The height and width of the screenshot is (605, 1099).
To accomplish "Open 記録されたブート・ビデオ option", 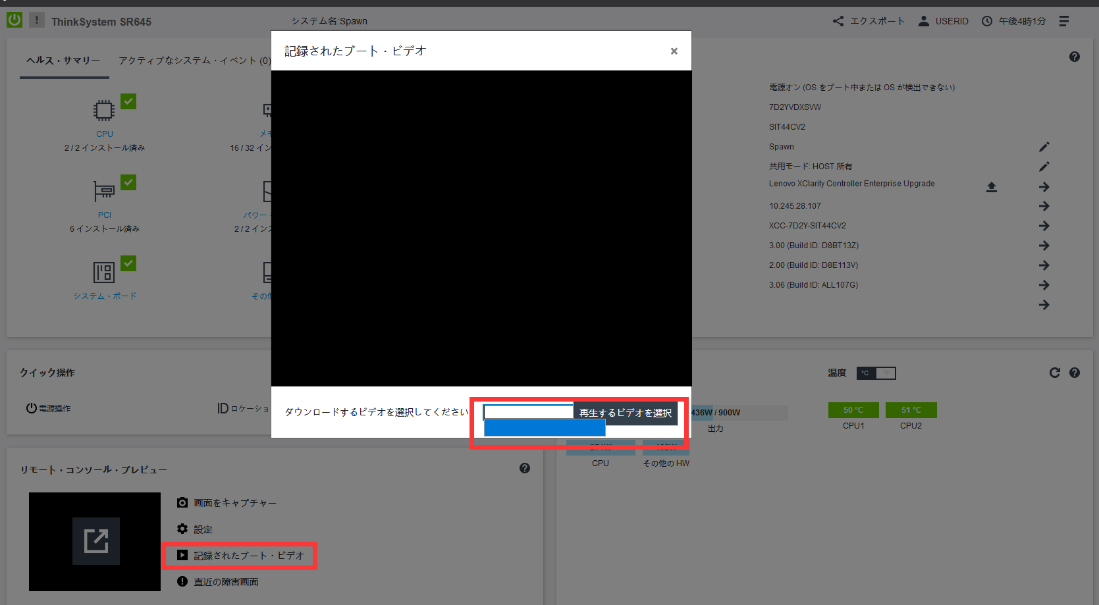I will pos(240,556).
